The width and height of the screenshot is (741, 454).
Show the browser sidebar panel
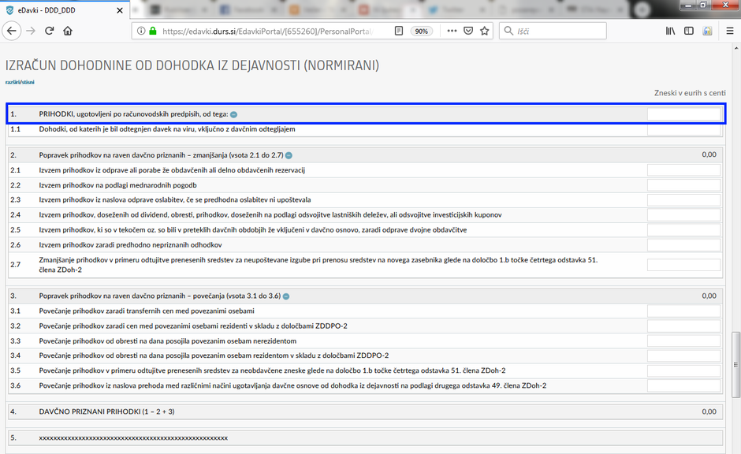[689, 31]
